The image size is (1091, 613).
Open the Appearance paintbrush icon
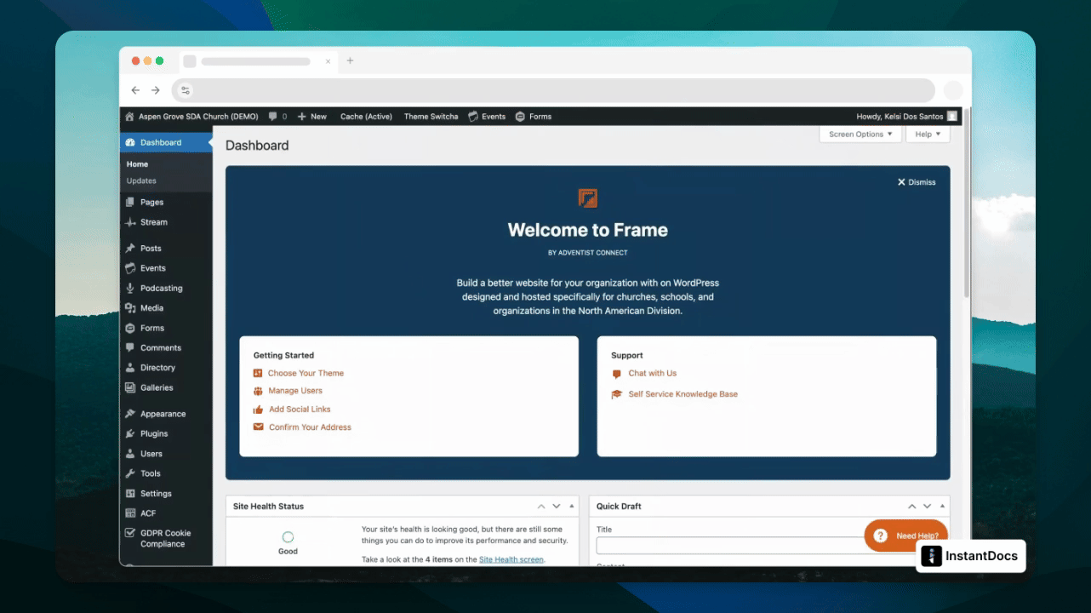tap(130, 414)
